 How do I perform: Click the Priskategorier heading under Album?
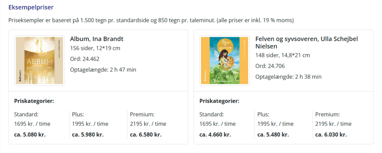pos(34,101)
